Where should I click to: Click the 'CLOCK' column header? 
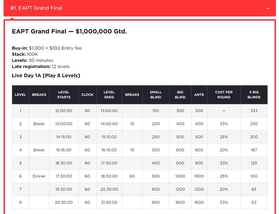[x=87, y=95]
